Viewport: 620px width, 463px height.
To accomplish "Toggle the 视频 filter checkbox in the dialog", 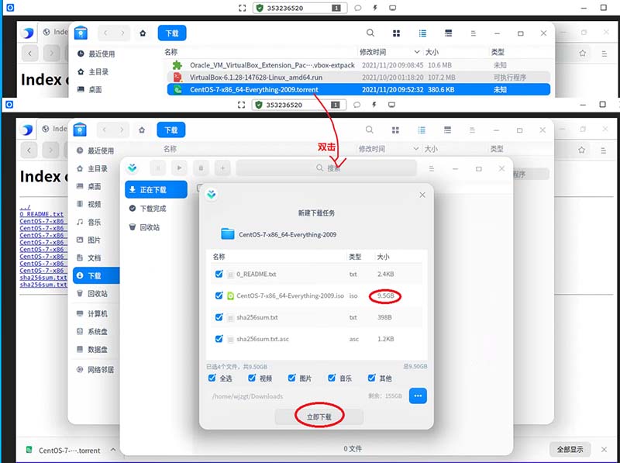I will (252, 378).
